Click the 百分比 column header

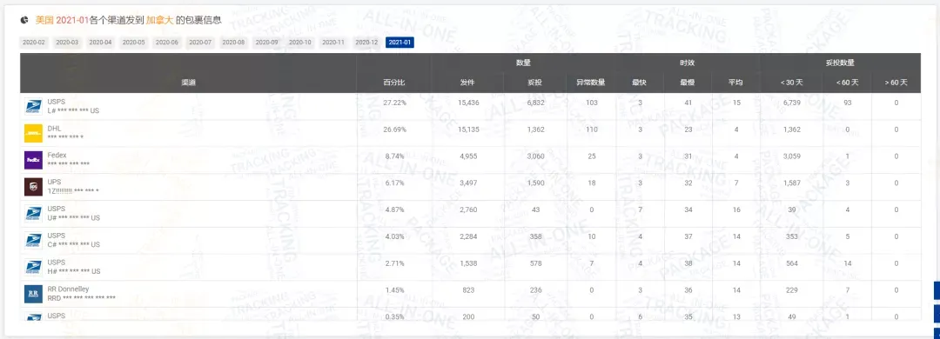(x=394, y=83)
